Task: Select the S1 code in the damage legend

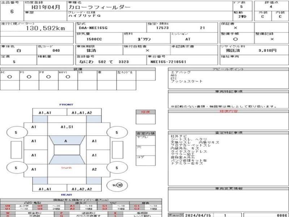Action: coord(105,206)
